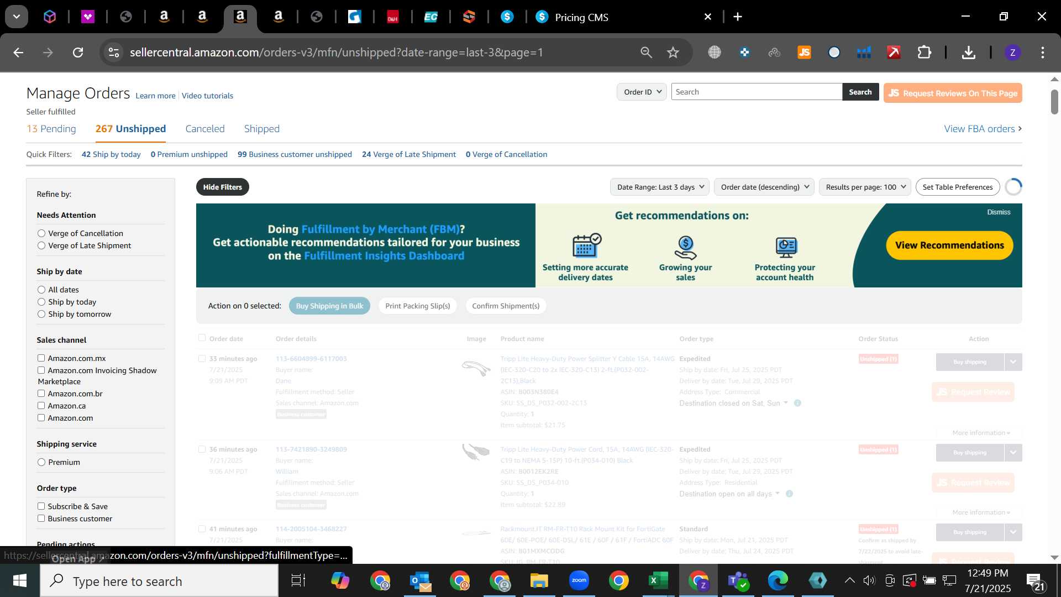The image size is (1061, 597).
Task: Open Chrome three-dot menu
Action: pyautogui.click(x=1042, y=53)
